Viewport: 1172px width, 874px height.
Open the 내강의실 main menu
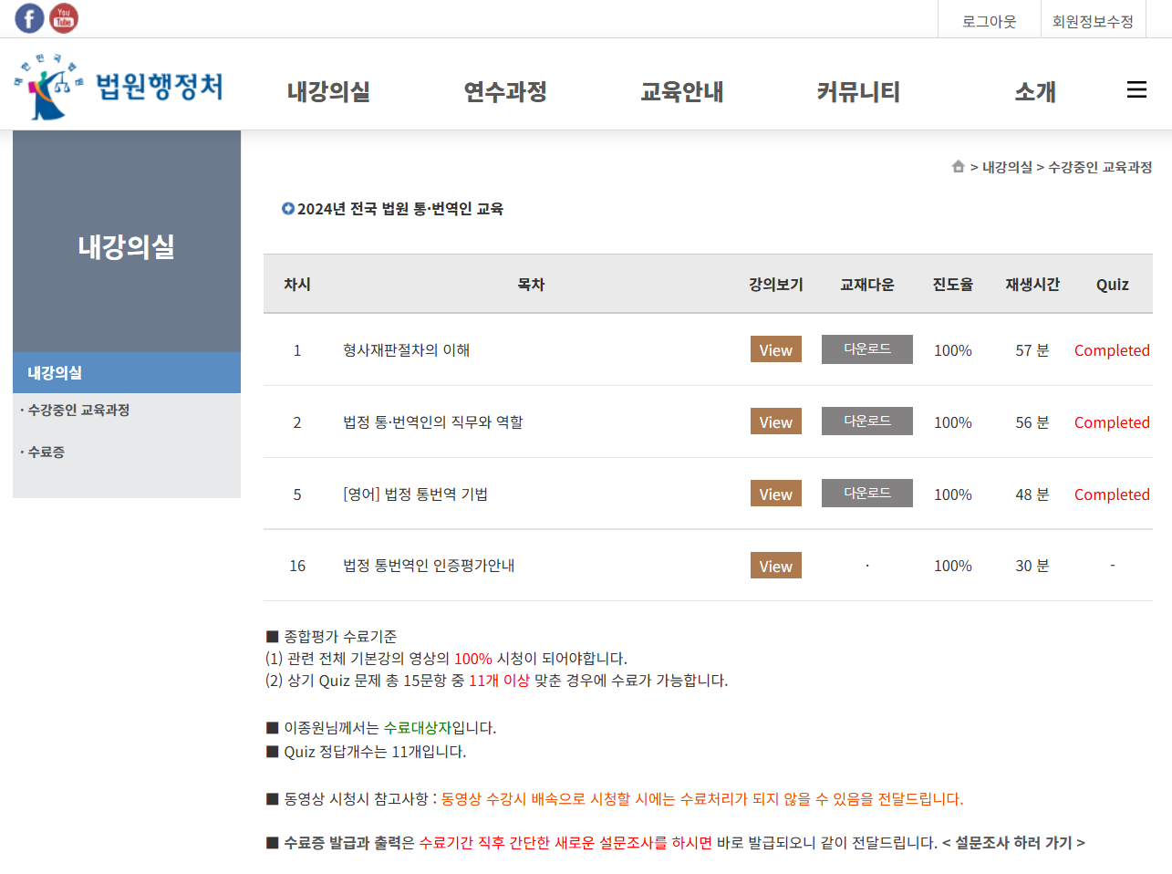(328, 92)
